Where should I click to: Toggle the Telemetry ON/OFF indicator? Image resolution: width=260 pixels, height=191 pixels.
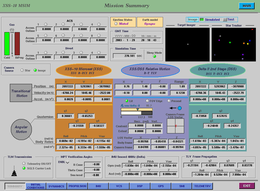[x=24, y=163]
